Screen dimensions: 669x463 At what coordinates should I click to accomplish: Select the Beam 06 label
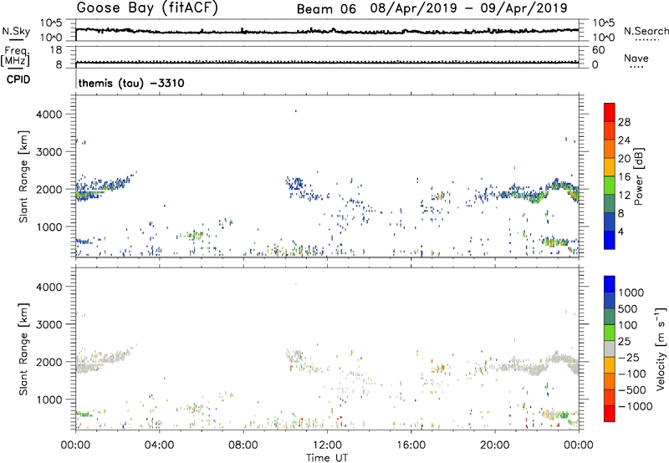click(x=326, y=9)
